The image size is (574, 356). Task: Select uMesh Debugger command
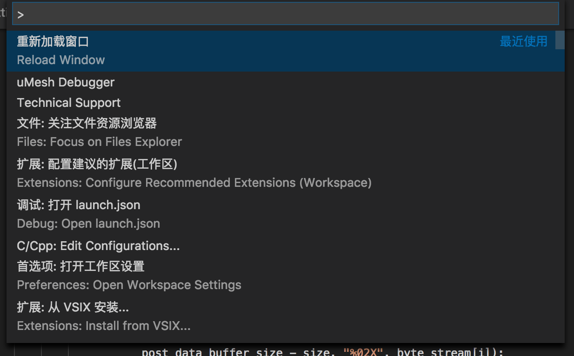coord(286,82)
